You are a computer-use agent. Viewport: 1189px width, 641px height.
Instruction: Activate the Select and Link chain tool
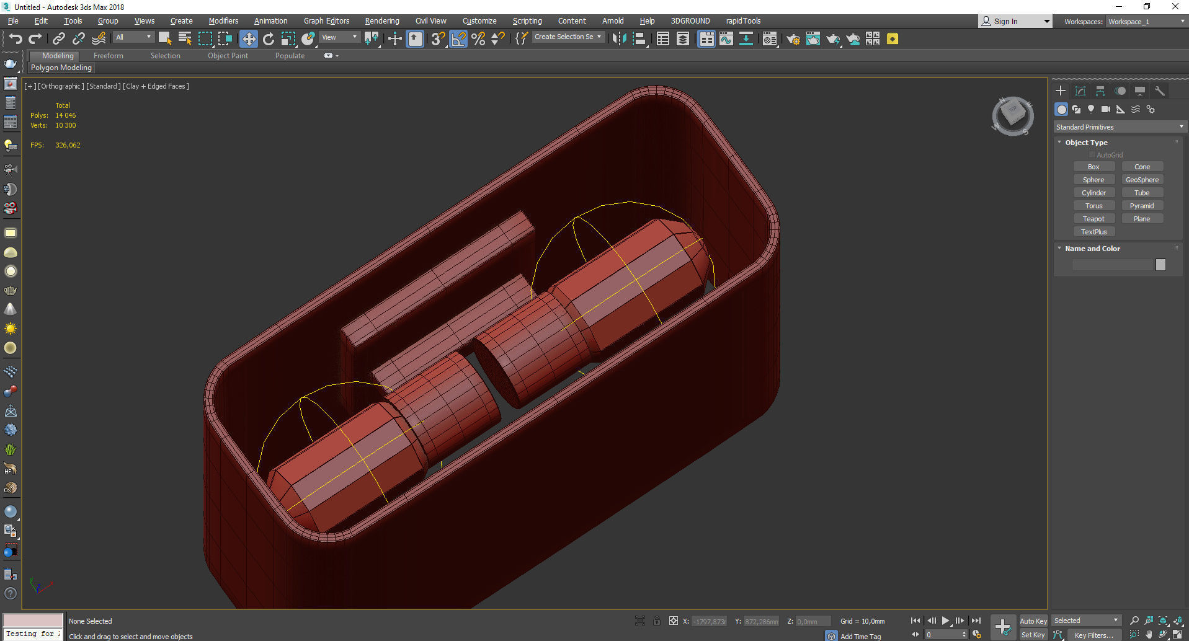59,39
